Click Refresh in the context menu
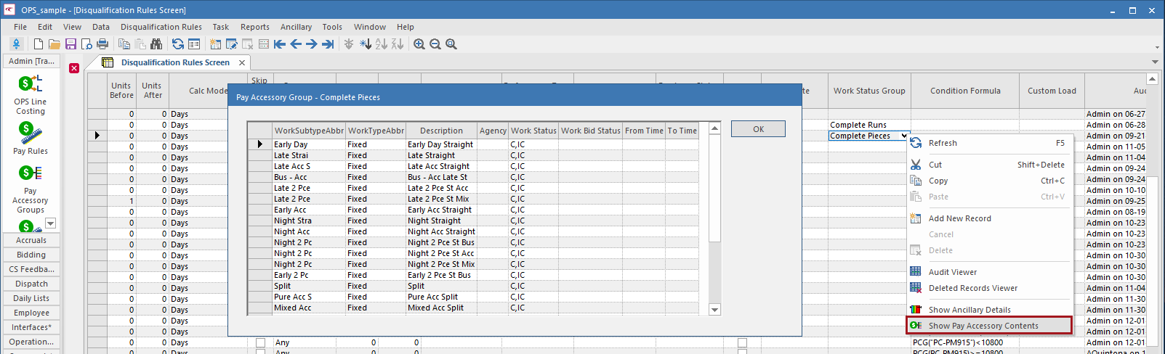Image resolution: width=1165 pixels, height=354 pixels. click(989, 143)
